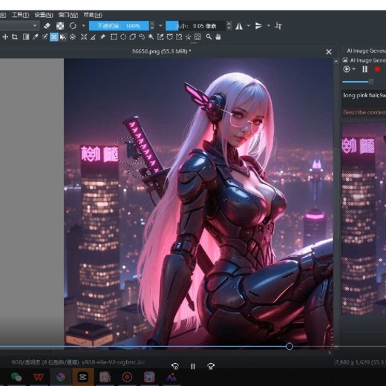Open vertical mirror options dropdown
This screenshot has width=386, height=386.
(269, 26)
